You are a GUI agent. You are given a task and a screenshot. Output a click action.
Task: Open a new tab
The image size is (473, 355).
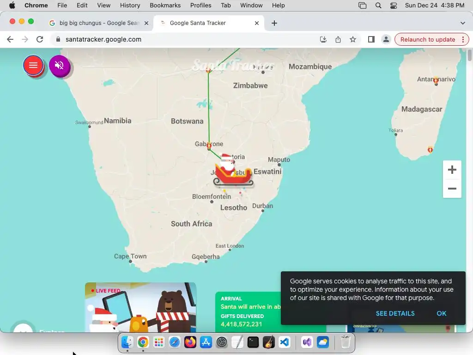tap(274, 23)
